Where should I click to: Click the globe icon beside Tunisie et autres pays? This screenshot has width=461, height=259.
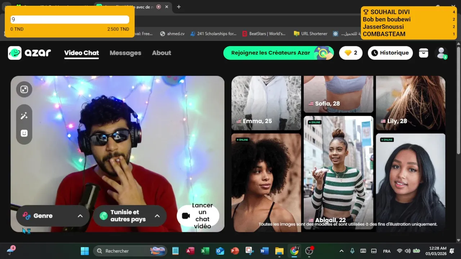104,216
